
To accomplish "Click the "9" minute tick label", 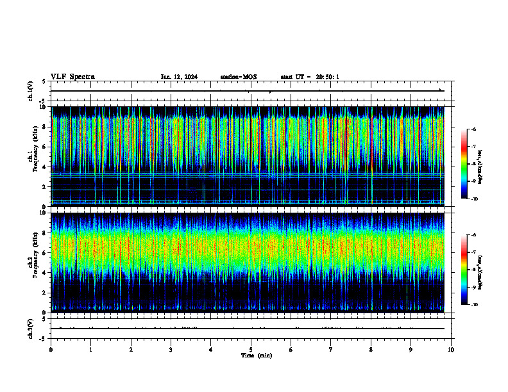I will tap(411, 350).
